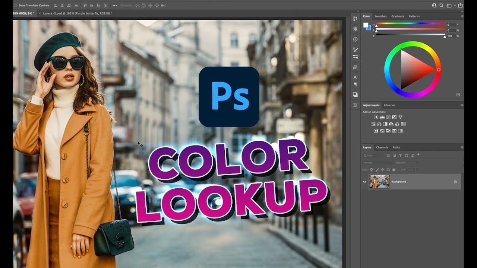Add color to swatches plus icon

coord(458,95)
